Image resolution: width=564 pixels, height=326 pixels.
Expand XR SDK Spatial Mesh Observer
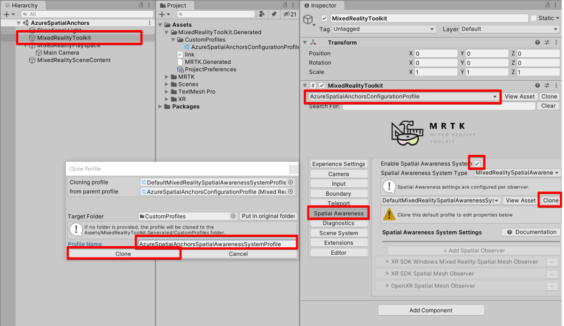coord(388,273)
